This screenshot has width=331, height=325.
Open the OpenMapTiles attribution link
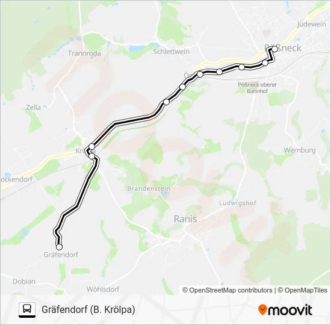pos(302,290)
